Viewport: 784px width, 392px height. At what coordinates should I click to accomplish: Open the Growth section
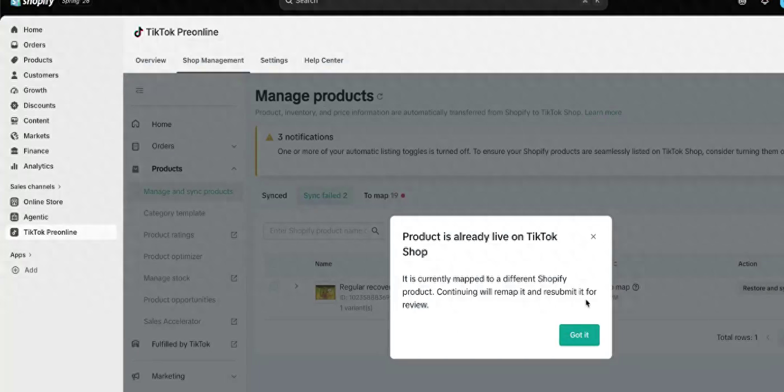click(35, 90)
